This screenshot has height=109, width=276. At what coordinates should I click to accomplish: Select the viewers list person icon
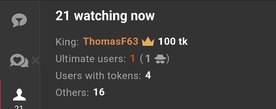(x=19, y=95)
